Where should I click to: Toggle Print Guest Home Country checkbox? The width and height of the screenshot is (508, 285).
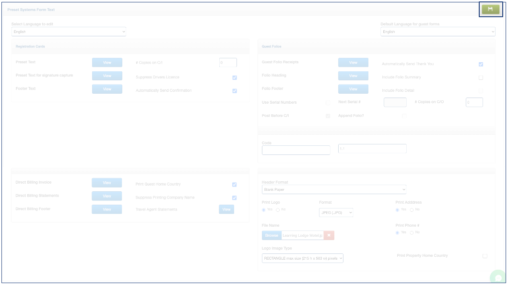tap(235, 185)
